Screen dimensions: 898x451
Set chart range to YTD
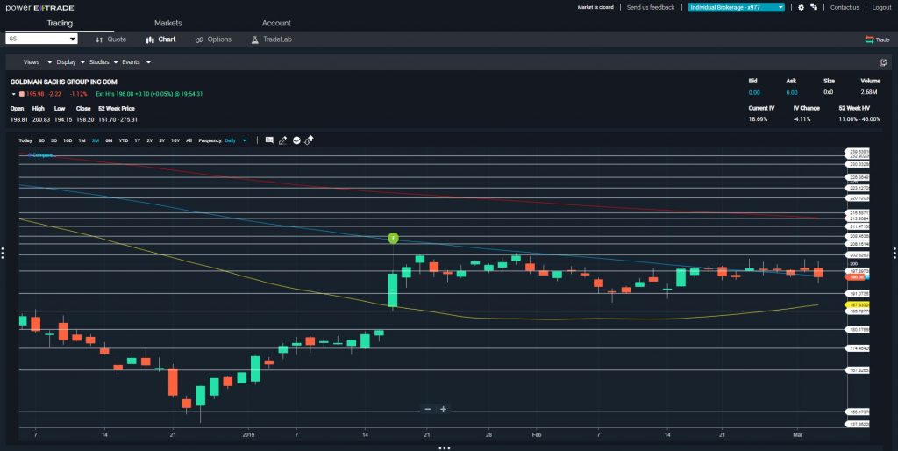click(x=123, y=140)
